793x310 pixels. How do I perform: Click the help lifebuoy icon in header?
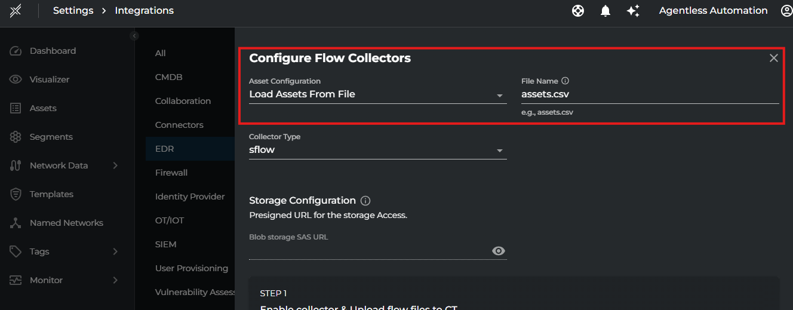577,11
